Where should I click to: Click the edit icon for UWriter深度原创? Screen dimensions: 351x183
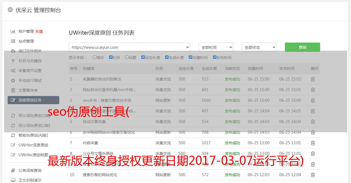(13, 145)
